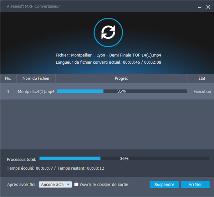Image resolution: width=214 pixels, height=197 pixels.
Task: Minimize the Aiseesoft MXF Convertisseur window
Action: tap(199, 6)
